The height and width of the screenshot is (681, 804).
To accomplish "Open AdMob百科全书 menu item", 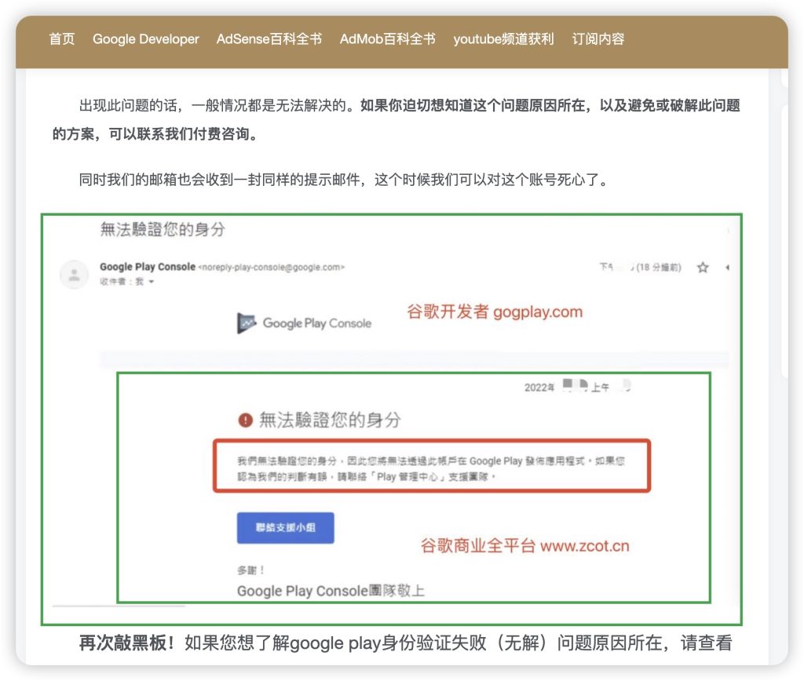I will (388, 39).
